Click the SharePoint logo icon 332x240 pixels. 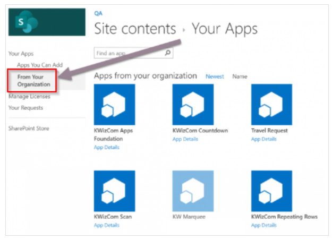click(27, 22)
